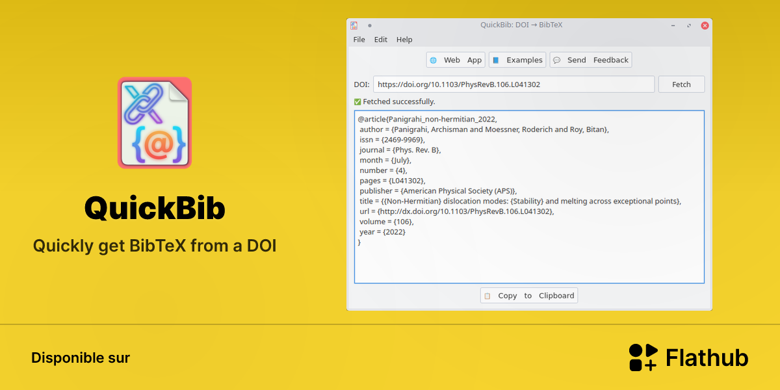Click the 'issn = {2469-9969},' line
This screenshot has width=780, height=390.
(392, 140)
